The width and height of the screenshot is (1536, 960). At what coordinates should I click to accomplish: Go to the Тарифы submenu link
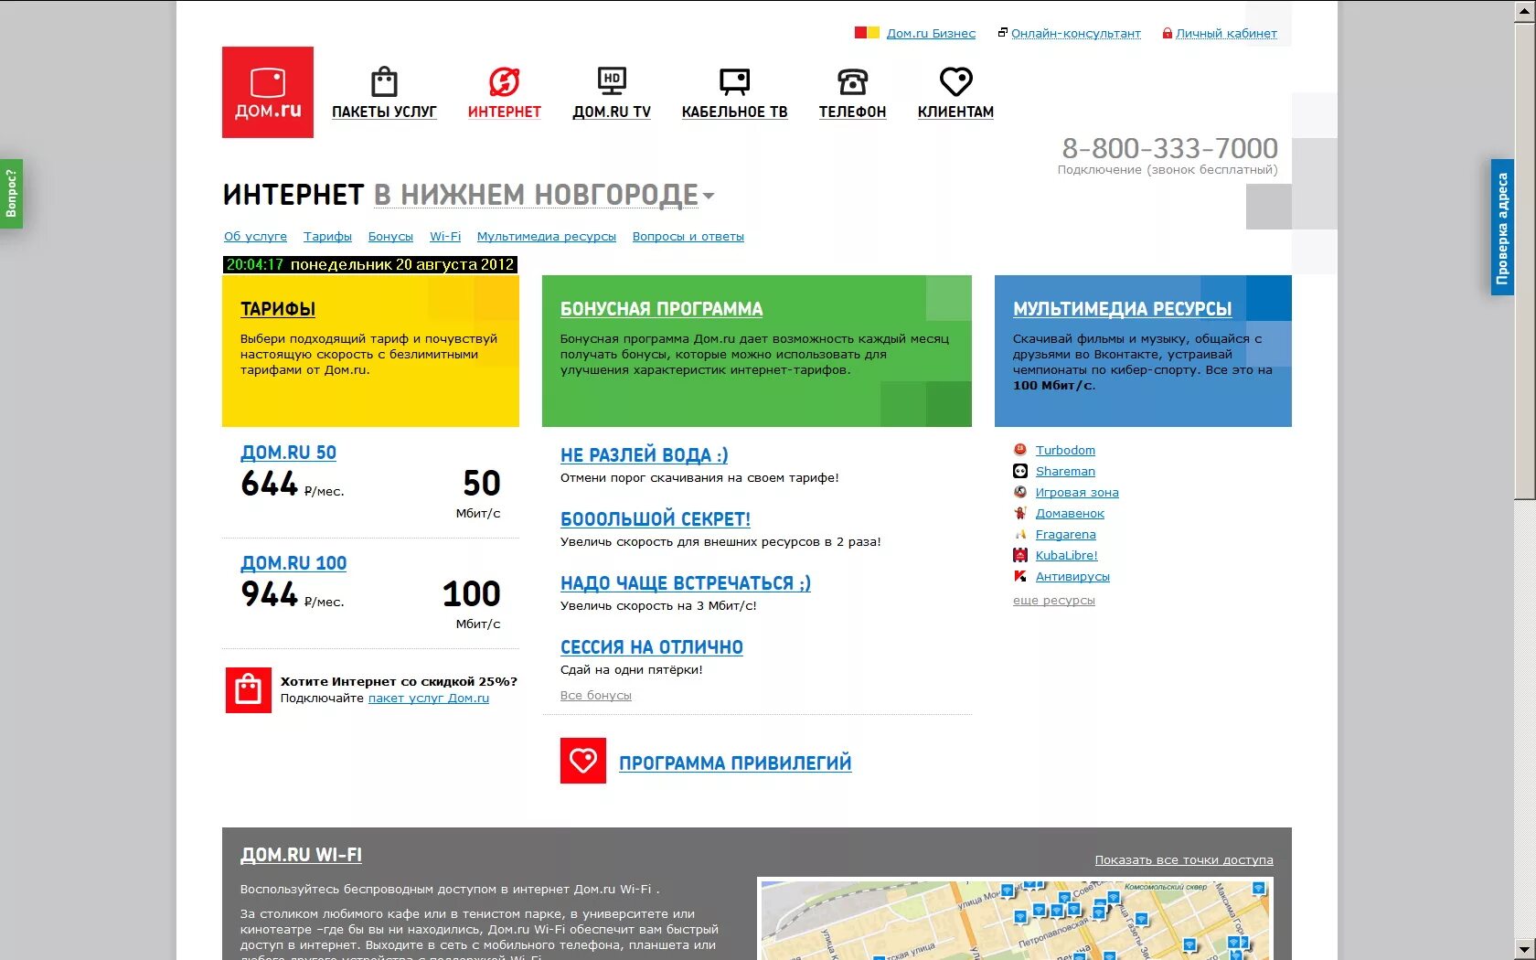click(x=327, y=236)
